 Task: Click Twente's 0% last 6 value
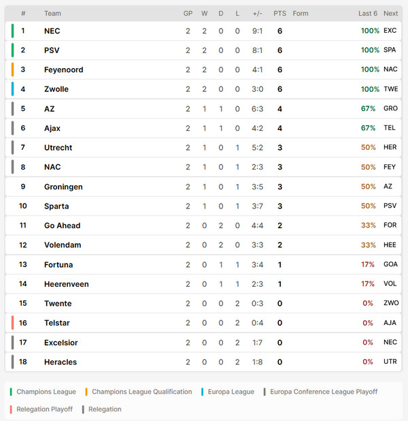click(368, 303)
